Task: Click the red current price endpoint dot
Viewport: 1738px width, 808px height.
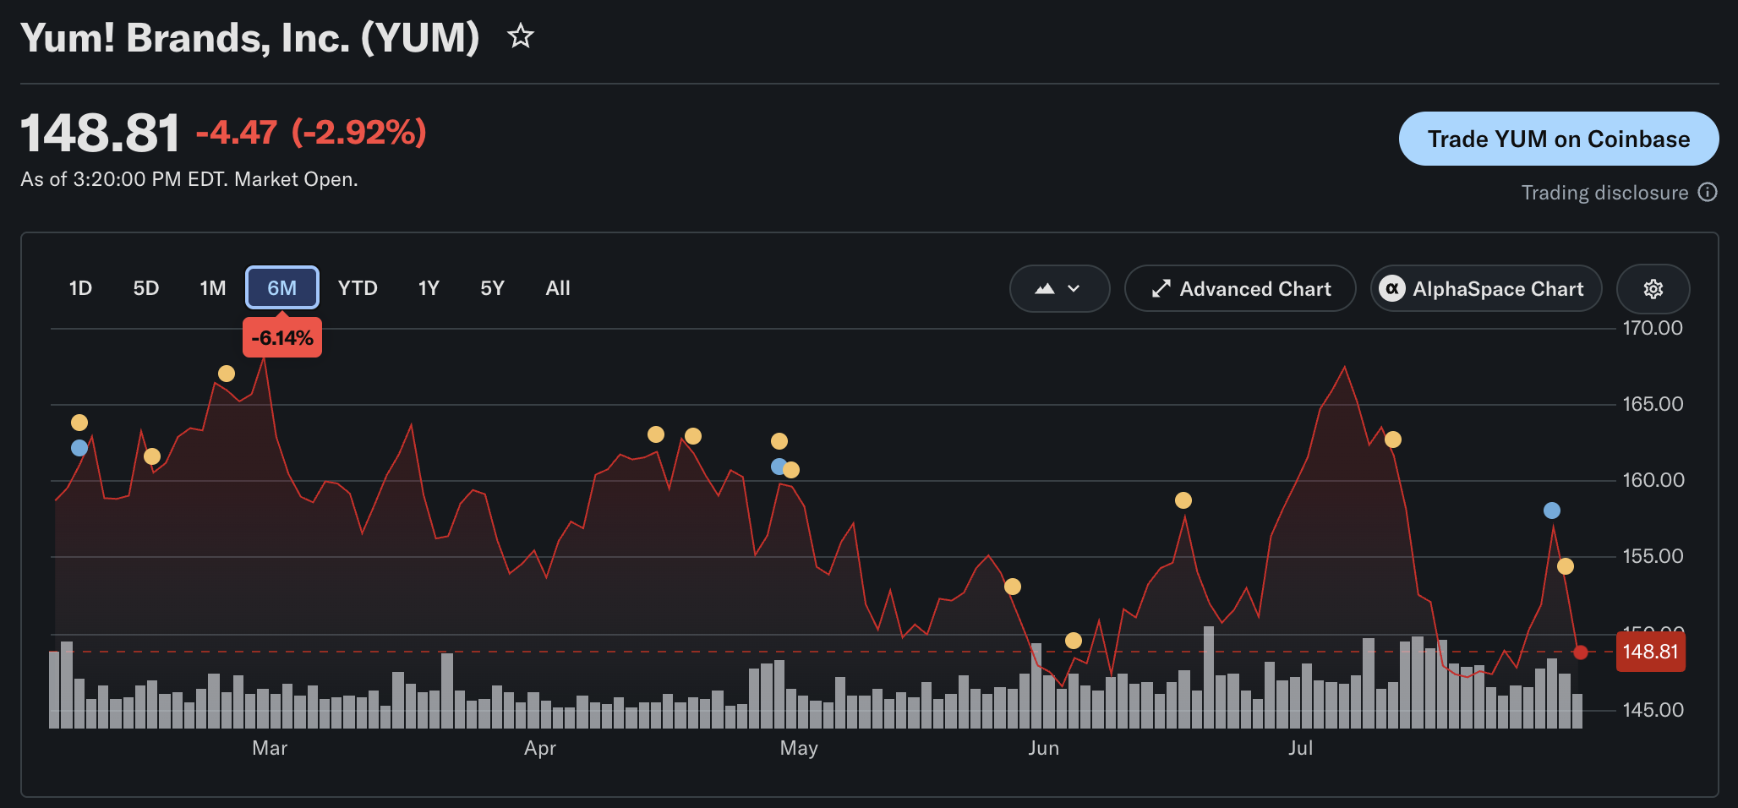Action: [1581, 652]
